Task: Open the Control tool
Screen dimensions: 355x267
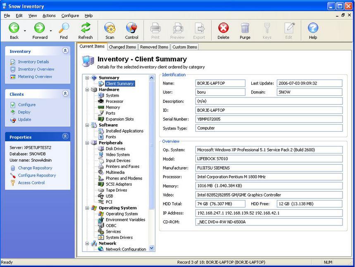Action: tap(131, 30)
